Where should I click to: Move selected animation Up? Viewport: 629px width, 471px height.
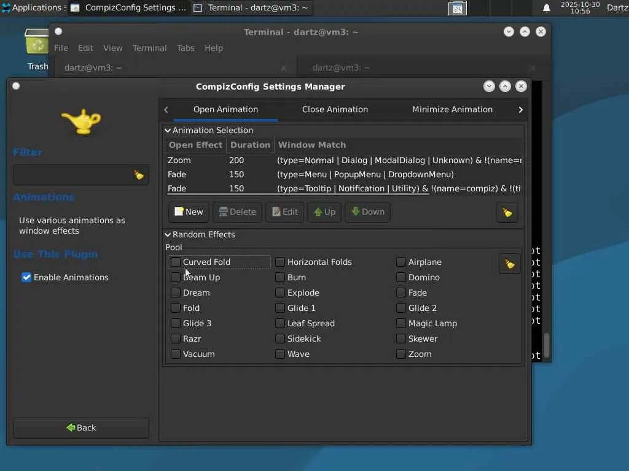324,212
